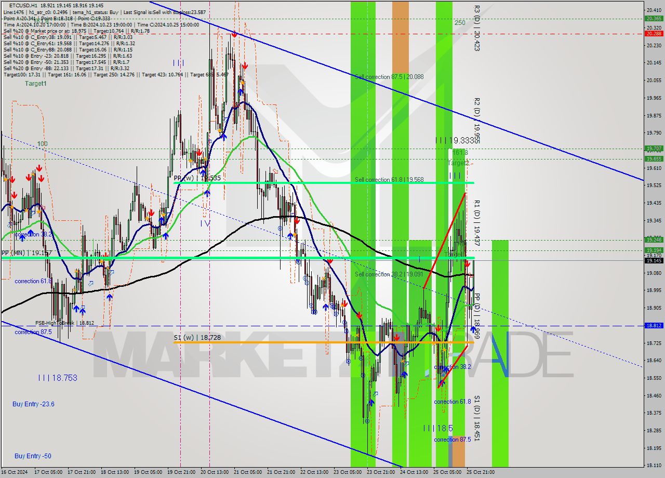
Task: Click the blue 18.812 price tag
Action: pyautogui.click(x=654, y=325)
